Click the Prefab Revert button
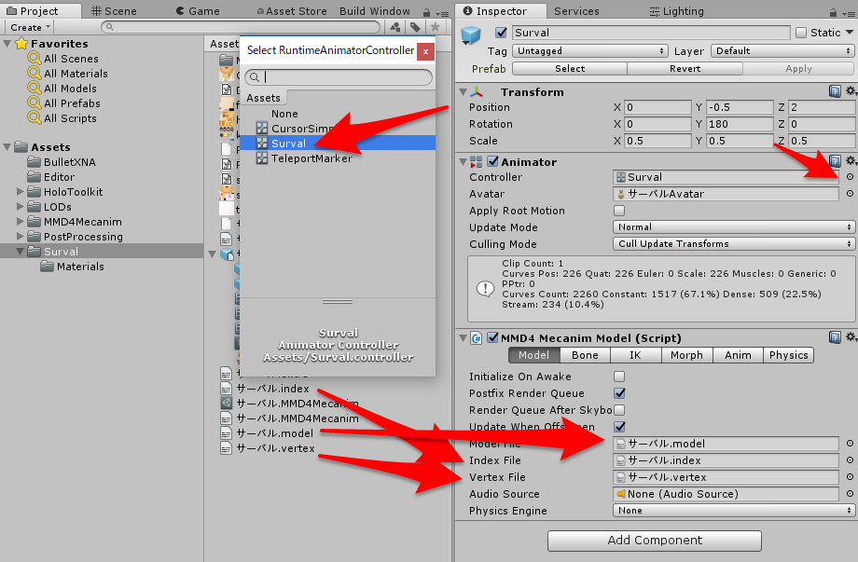The height and width of the screenshot is (562, 858). pyautogui.click(x=685, y=68)
